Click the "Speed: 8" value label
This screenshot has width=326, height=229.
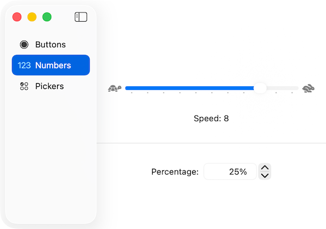pyautogui.click(x=211, y=118)
